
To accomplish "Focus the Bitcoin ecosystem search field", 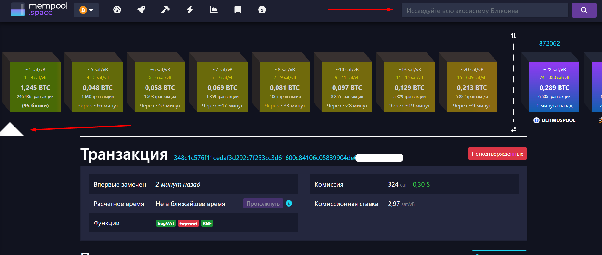I will (x=485, y=10).
